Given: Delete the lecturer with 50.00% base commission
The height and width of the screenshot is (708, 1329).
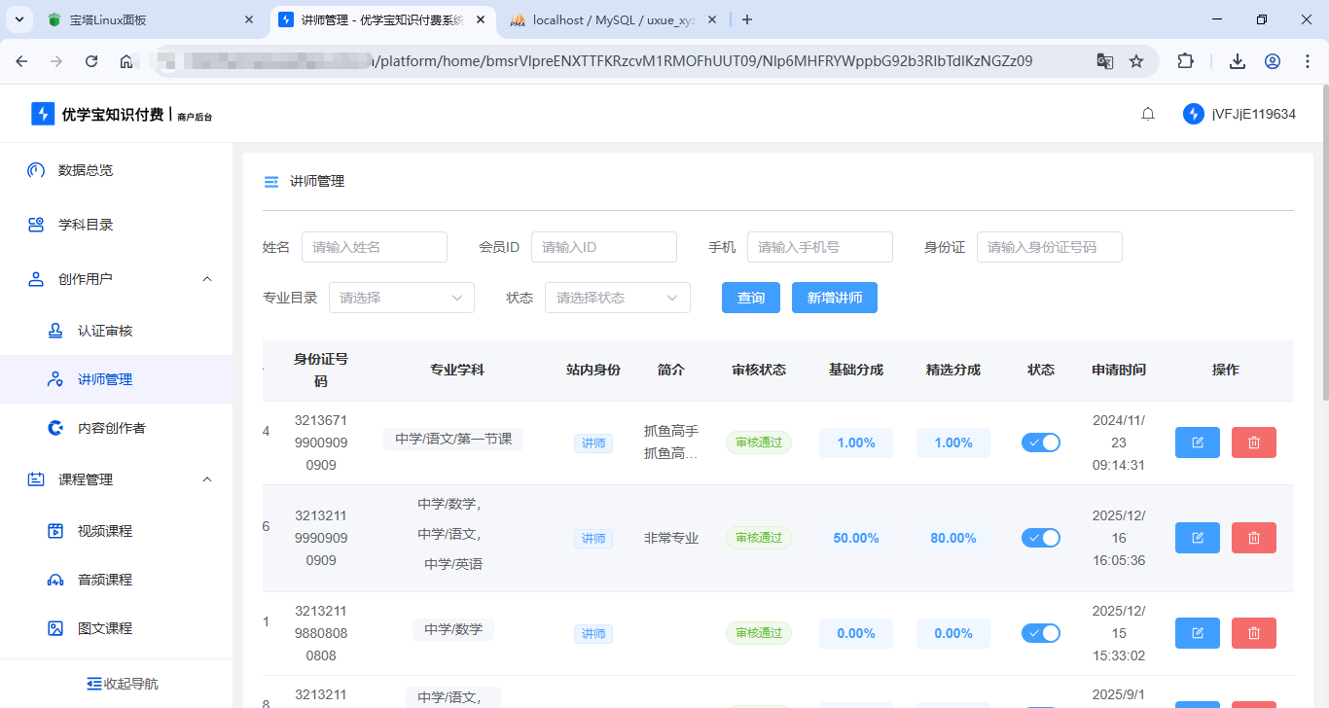Looking at the screenshot, I should 1253,538.
